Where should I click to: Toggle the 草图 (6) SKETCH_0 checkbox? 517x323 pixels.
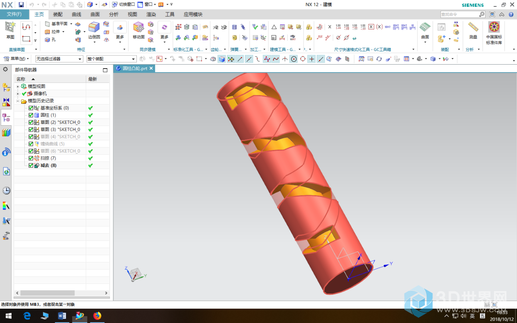(x=31, y=151)
